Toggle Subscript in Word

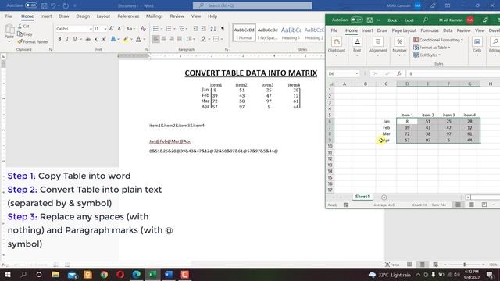(96, 39)
